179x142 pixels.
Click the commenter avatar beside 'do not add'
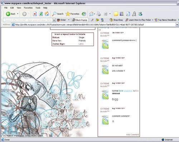(x=105, y=70)
